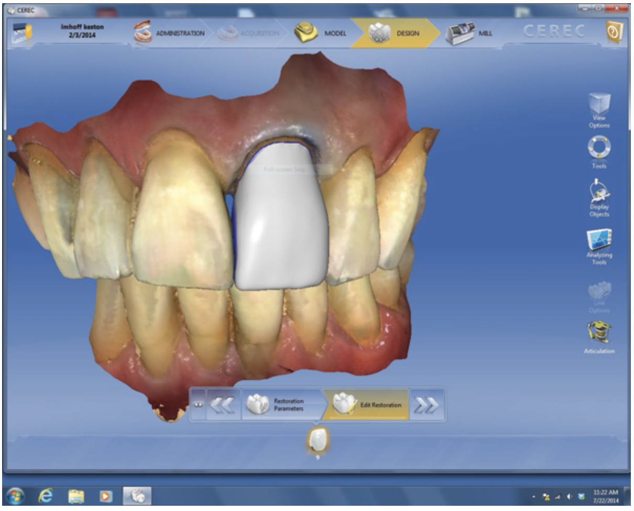Click the Link Options icon

pyautogui.click(x=599, y=297)
